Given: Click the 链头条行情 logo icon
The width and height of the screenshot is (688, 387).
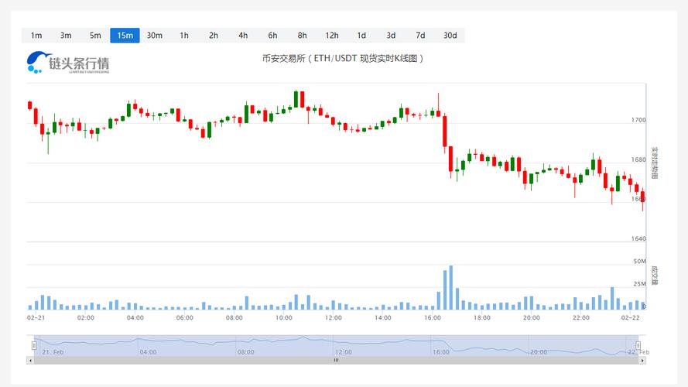Looking at the screenshot, I should [38, 62].
